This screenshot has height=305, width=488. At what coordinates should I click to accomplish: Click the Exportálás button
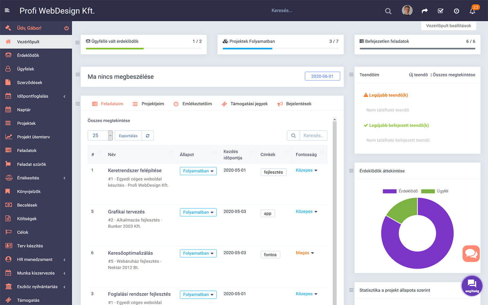pyautogui.click(x=128, y=136)
